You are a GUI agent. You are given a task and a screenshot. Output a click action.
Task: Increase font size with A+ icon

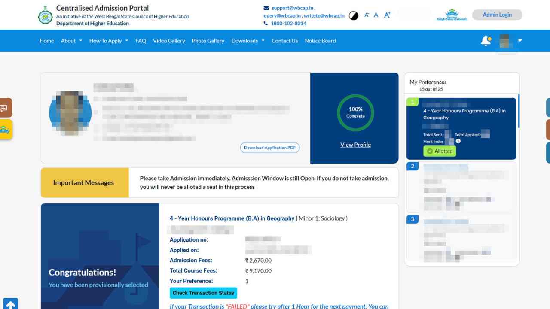pyautogui.click(x=387, y=15)
